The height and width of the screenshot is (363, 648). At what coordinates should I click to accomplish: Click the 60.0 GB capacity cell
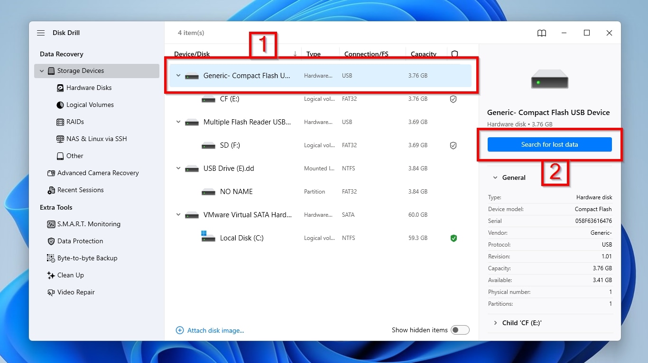(x=418, y=215)
